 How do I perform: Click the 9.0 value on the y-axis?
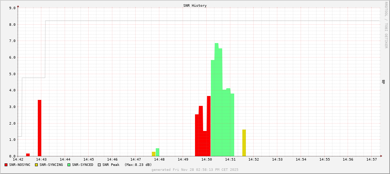click(12, 8)
